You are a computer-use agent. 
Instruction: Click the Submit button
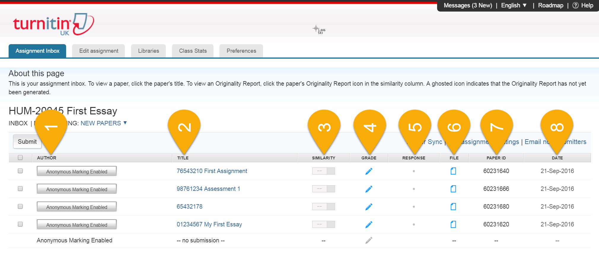27,142
